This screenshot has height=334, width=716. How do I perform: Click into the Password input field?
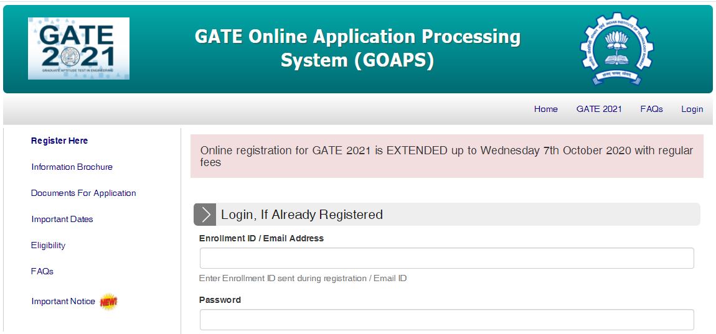[446, 320]
